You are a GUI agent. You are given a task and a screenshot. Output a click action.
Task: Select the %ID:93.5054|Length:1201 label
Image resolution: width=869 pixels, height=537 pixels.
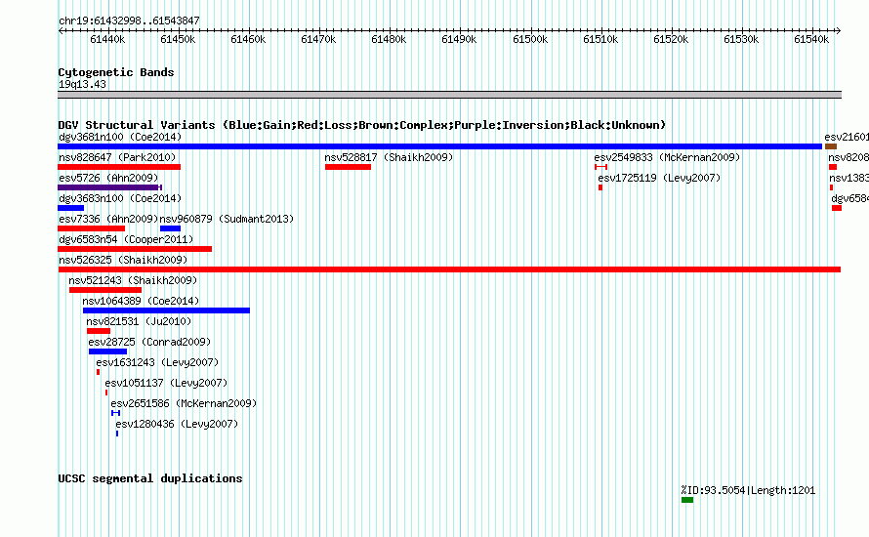[748, 490]
